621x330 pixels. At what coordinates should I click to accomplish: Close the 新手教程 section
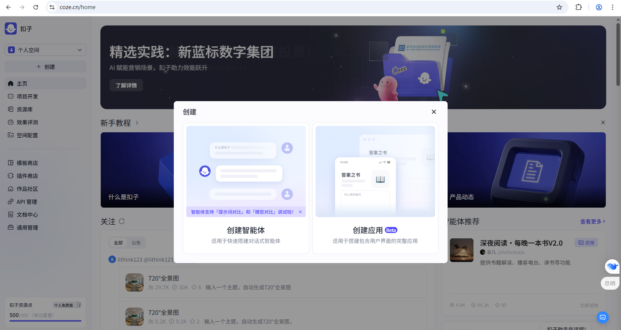click(x=603, y=122)
